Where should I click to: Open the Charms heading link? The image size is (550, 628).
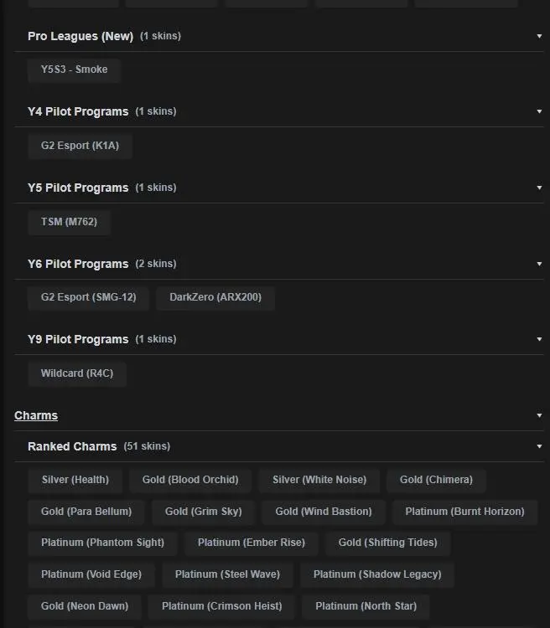pyautogui.click(x=36, y=415)
